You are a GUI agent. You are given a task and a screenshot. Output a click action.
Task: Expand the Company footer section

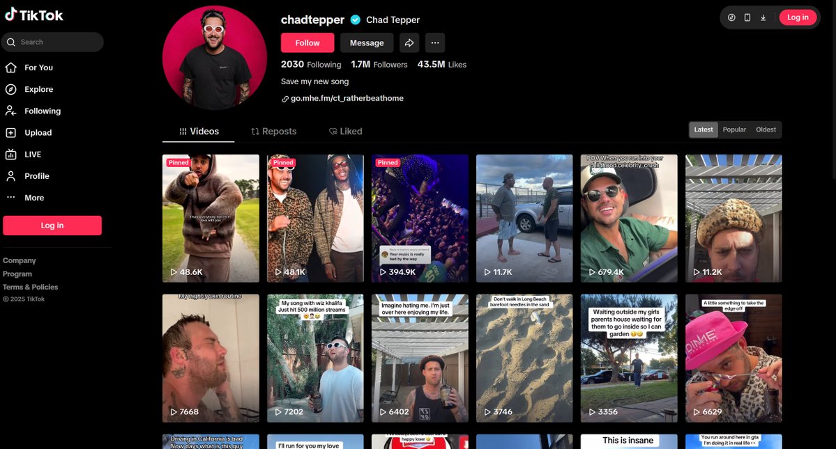(20, 260)
